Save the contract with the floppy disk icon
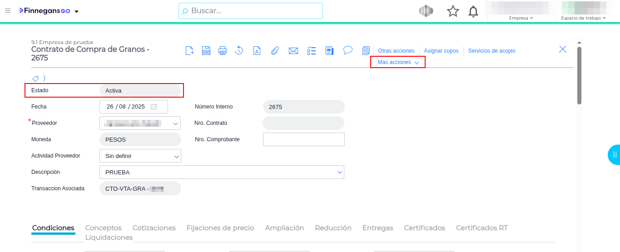620x252 pixels. pyautogui.click(x=206, y=50)
